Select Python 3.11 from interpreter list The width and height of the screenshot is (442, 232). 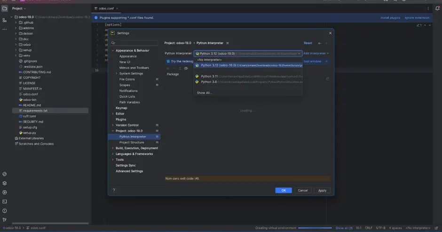[x=248, y=76]
